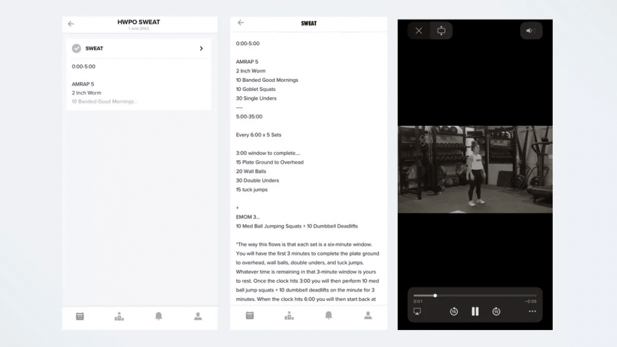Go back from the SWEAT workout detail screen

240,23
